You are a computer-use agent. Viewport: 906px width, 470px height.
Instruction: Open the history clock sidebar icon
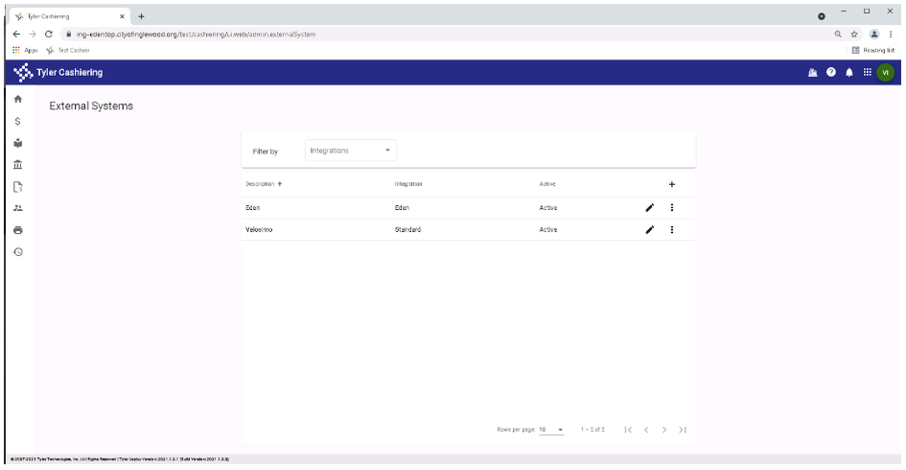pyautogui.click(x=18, y=252)
